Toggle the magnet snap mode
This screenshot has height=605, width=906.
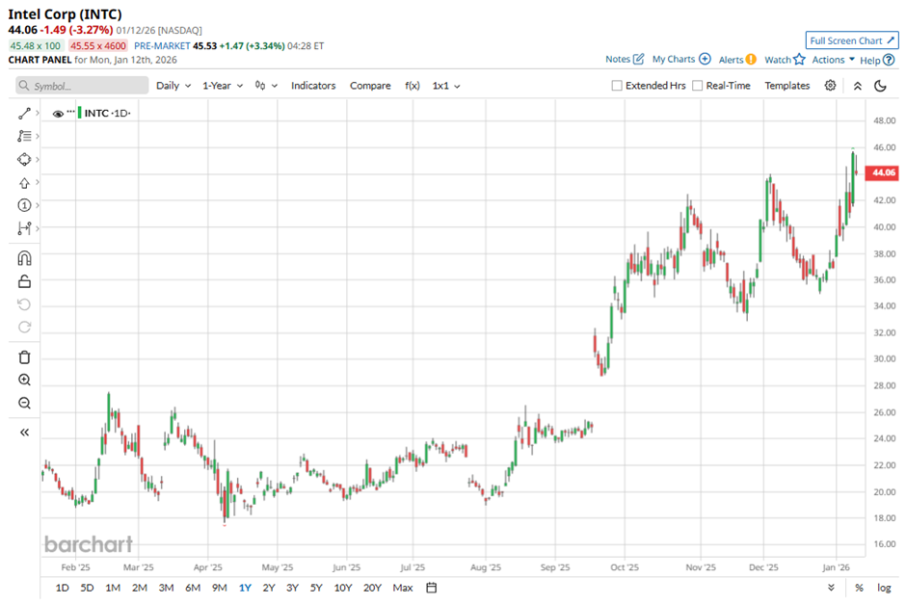24,257
